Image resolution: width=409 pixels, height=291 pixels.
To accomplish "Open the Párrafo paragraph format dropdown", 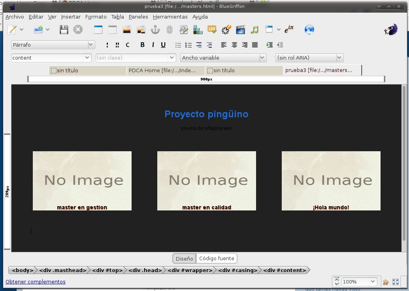I will (53, 45).
